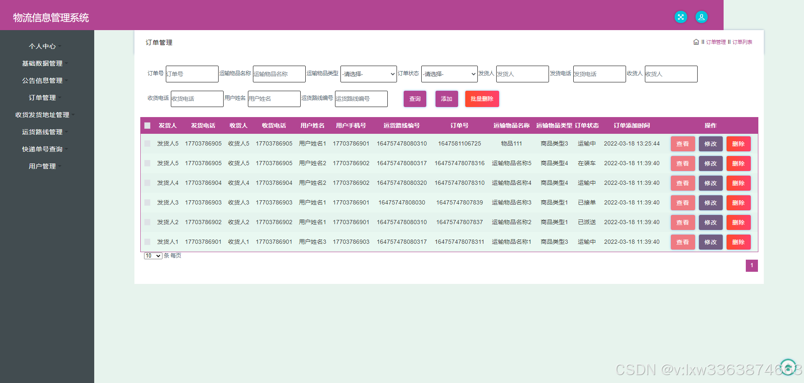Click 删除 for 运输物品名称5 row
804x383 pixels.
coord(738,163)
